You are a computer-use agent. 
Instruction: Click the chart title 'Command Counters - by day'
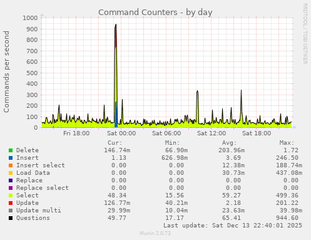[155, 13]
